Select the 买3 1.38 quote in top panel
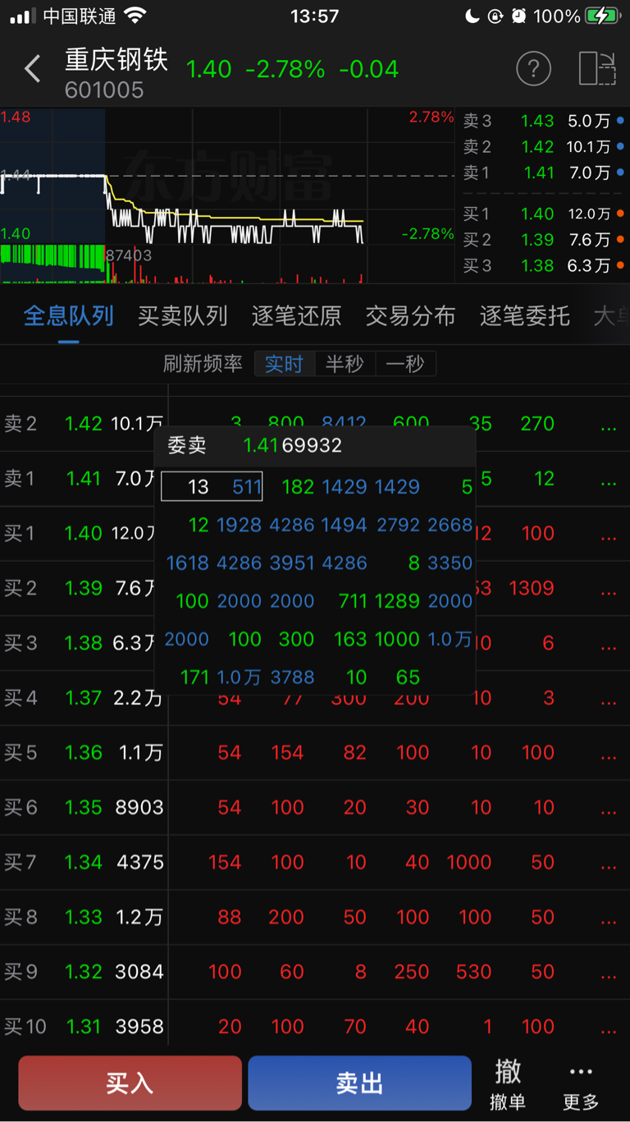The image size is (630, 1122). [x=542, y=265]
